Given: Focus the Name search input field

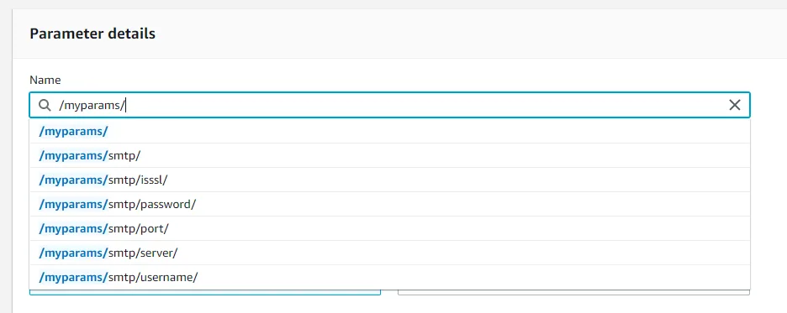Looking at the screenshot, I should click(x=389, y=105).
